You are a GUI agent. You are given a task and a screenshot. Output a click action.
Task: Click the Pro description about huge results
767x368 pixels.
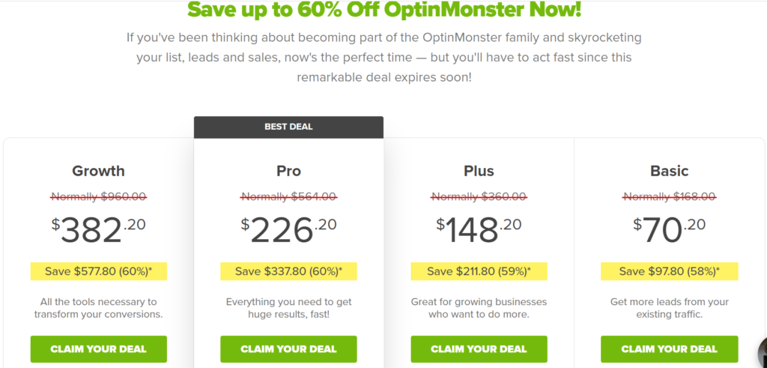pyautogui.click(x=288, y=308)
